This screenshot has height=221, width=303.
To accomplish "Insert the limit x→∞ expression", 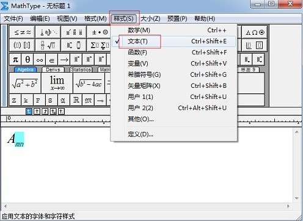I will coord(57,83).
